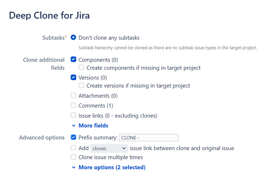Click the chevron icon next to More fields
271x185 pixels.
(x=74, y=126)
